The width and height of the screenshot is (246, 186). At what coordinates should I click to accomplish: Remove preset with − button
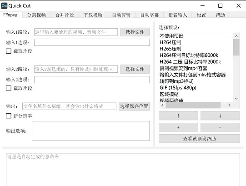tap(220, 127)
